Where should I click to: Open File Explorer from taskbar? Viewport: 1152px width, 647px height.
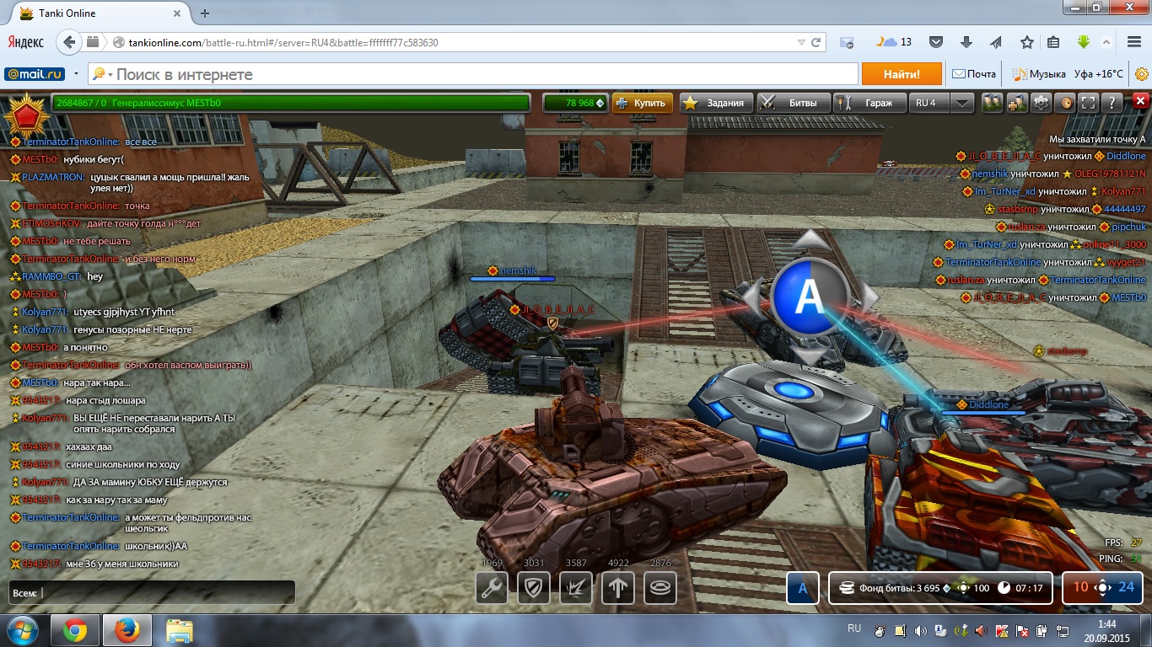[x=180, y=630]
